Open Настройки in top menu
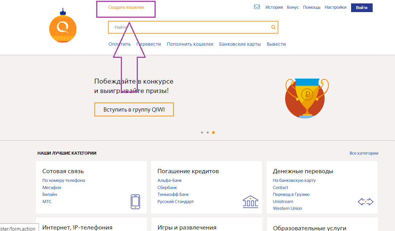 click(336, 7)
